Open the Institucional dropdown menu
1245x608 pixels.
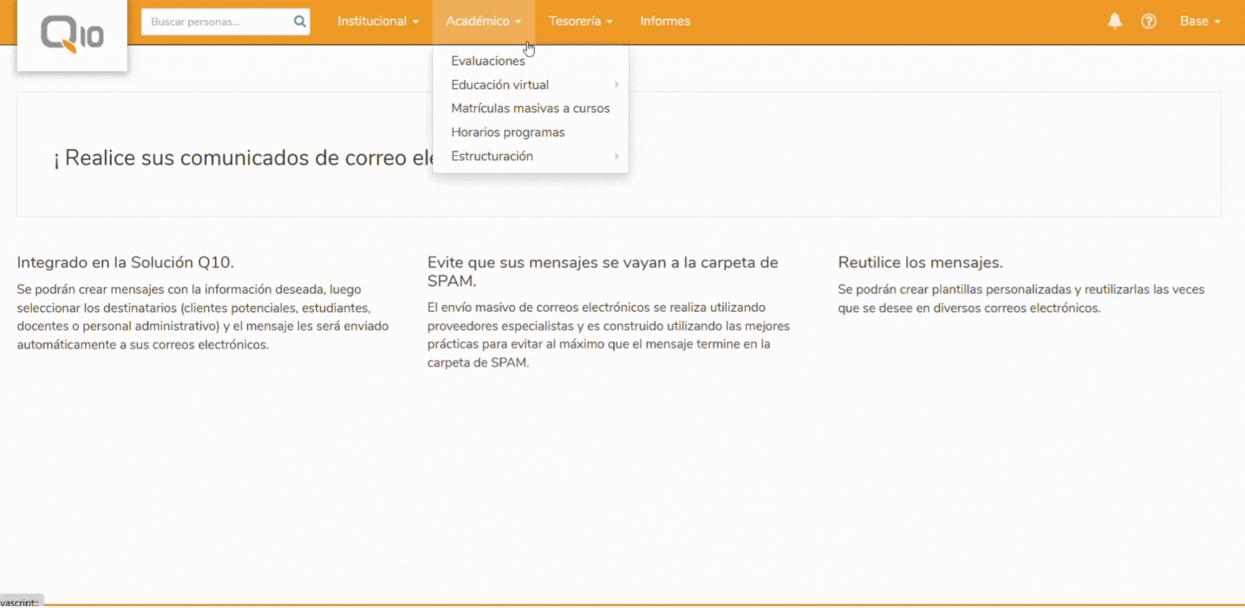point(378,21)
